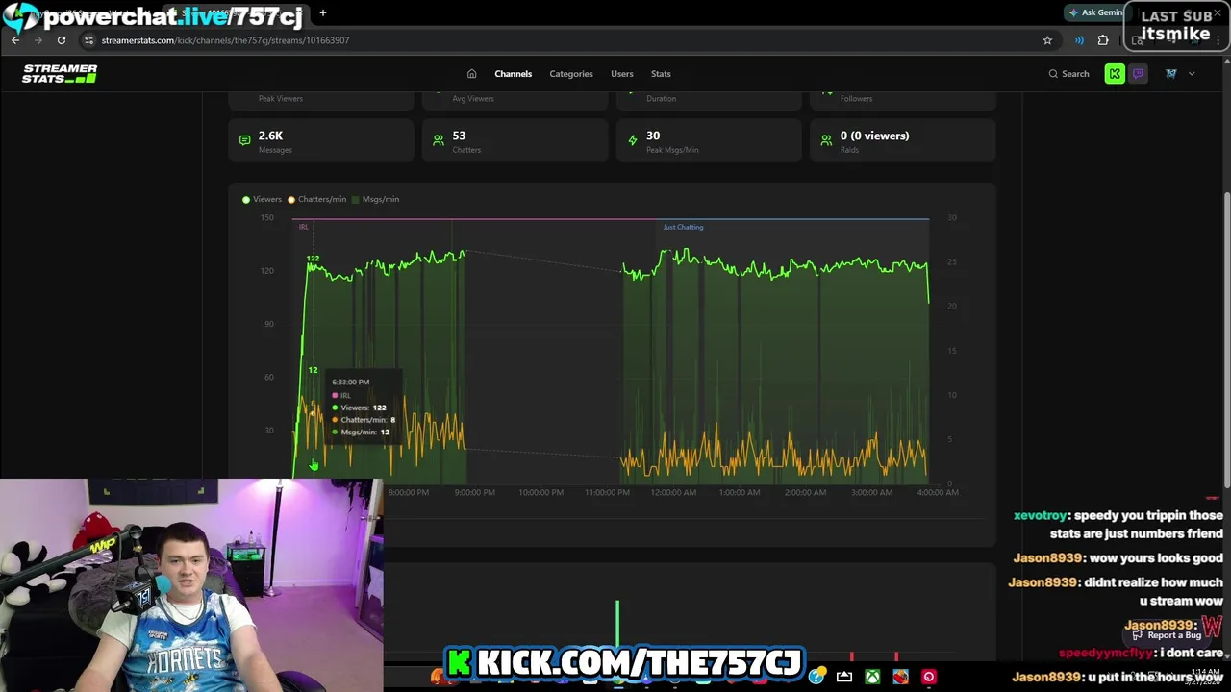This screenshot has height=692, width=1231.
Task: Select the green Kick platform icon
Action: (x=1115, y=74)
